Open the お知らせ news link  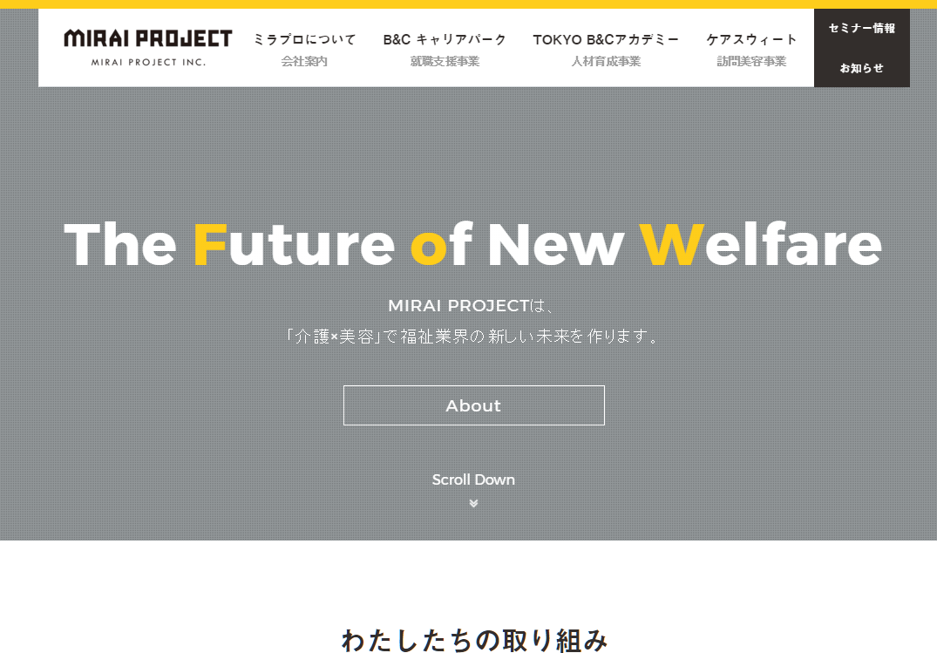[x=862, y=68]
